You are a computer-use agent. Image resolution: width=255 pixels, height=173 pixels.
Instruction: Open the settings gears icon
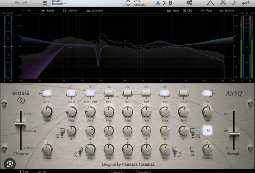(x=189, y=3)
